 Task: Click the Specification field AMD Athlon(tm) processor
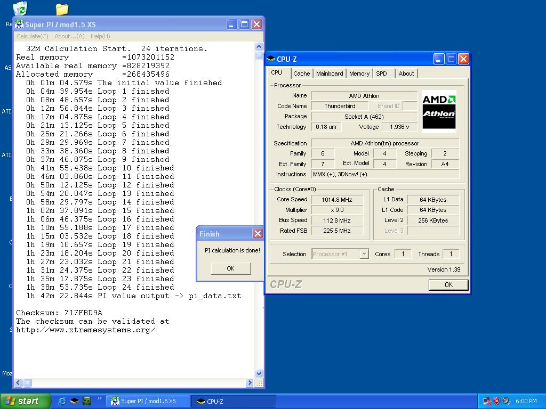tap(385, 143)
